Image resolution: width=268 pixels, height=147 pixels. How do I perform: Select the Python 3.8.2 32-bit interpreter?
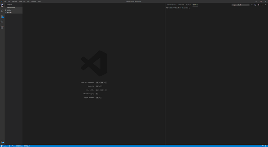tap(17, 146)
